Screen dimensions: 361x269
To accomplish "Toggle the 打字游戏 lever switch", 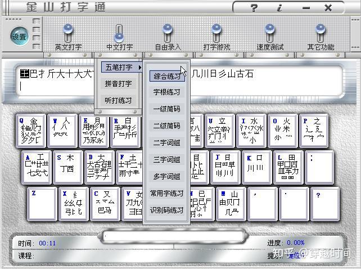I will coord(216,33).
